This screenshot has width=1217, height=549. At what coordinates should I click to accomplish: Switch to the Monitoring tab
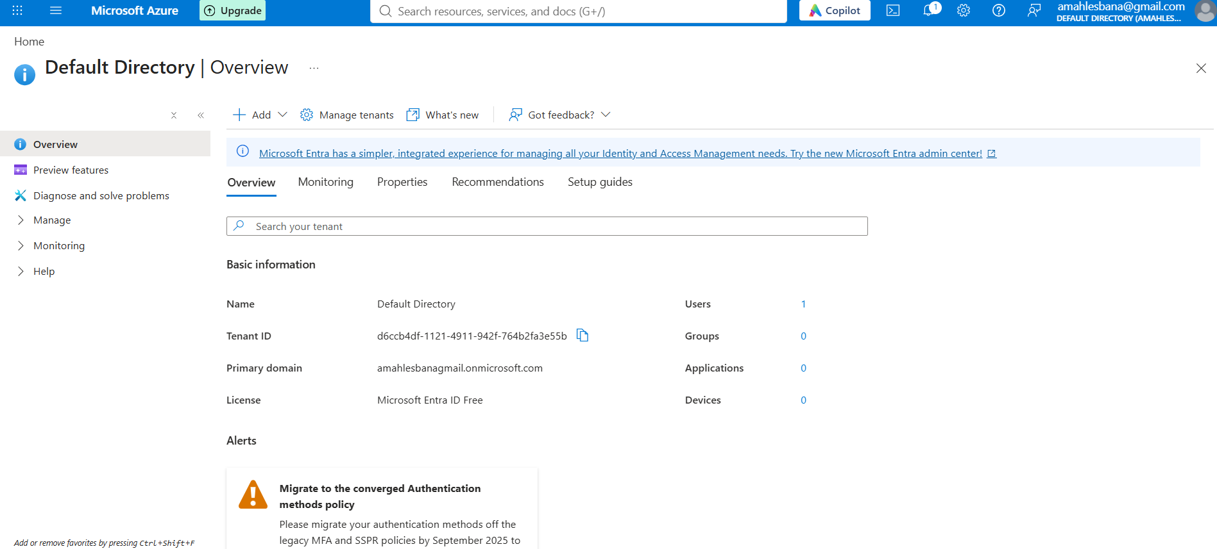(x=326, y=182)
